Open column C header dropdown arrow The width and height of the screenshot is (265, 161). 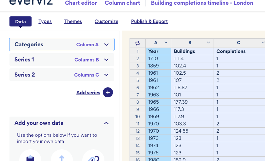tap(263, 43)
